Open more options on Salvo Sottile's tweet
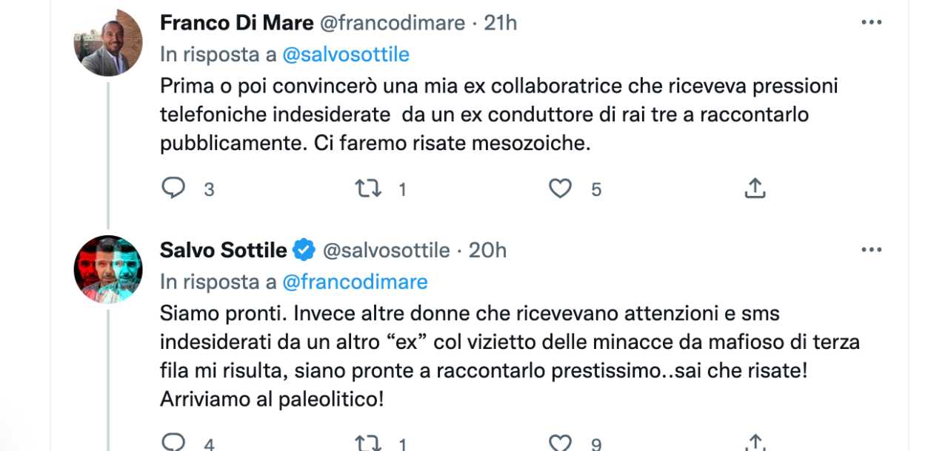948x451 pixels. 872,251
